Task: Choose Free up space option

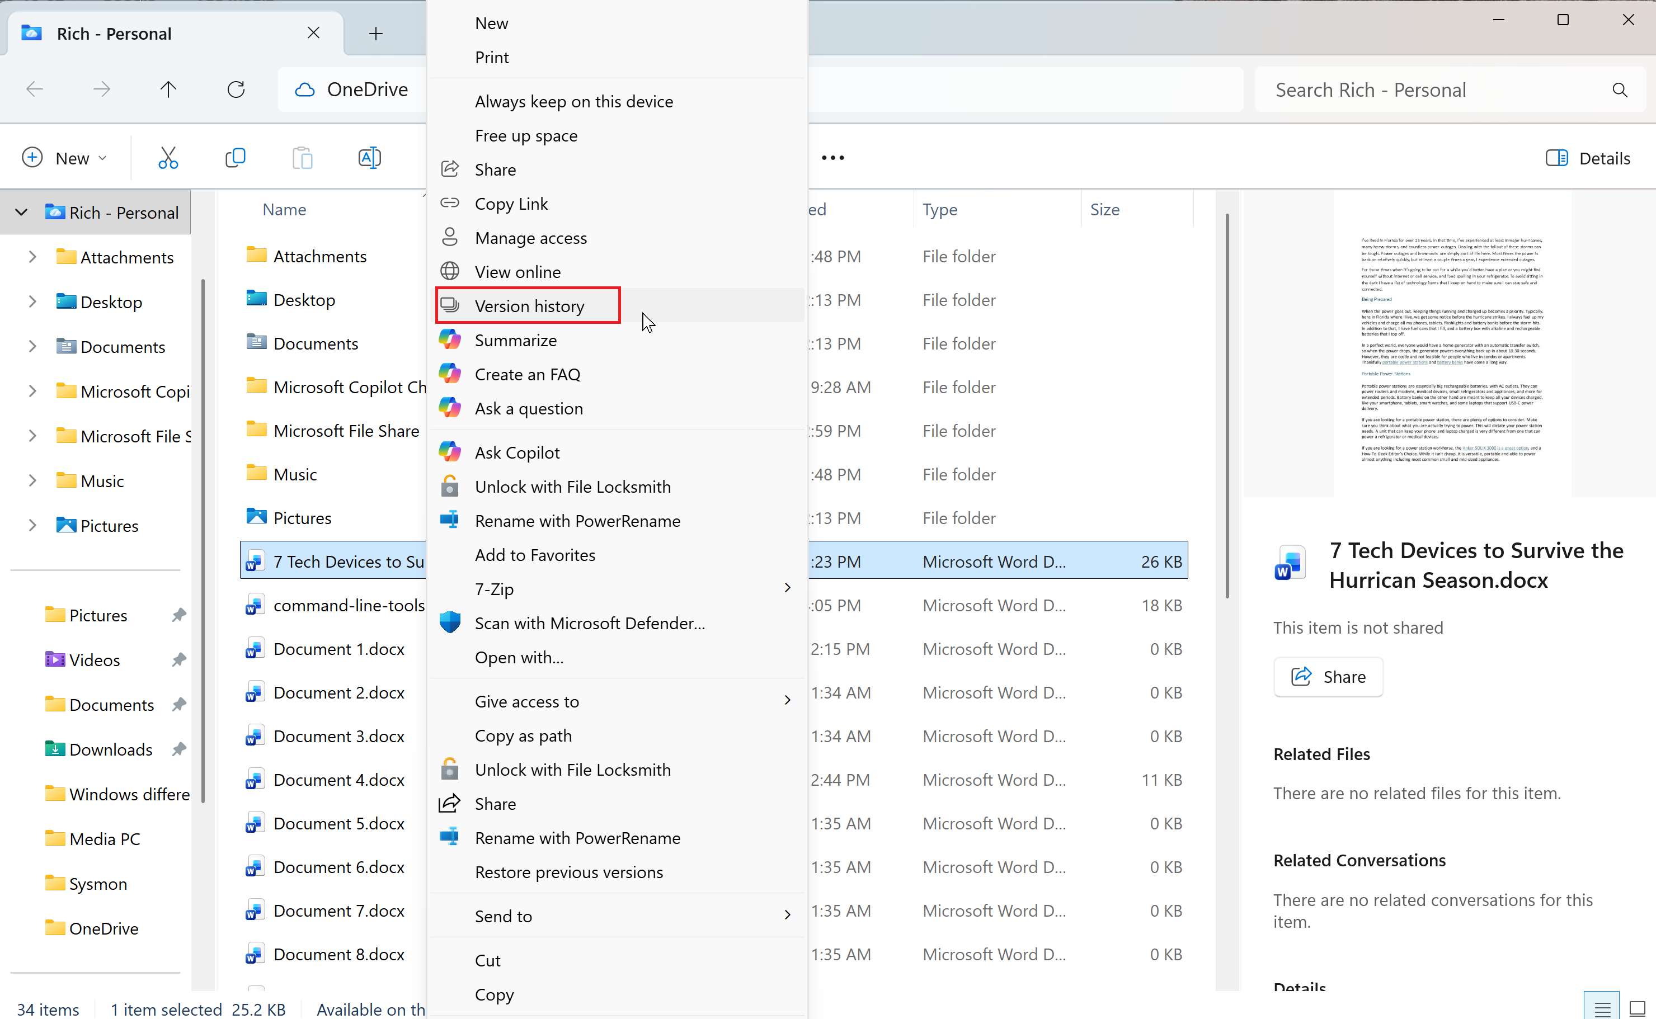Action: pos(618,135)
